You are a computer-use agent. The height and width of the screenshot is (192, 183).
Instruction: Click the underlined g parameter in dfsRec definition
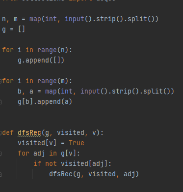point(47,133)
